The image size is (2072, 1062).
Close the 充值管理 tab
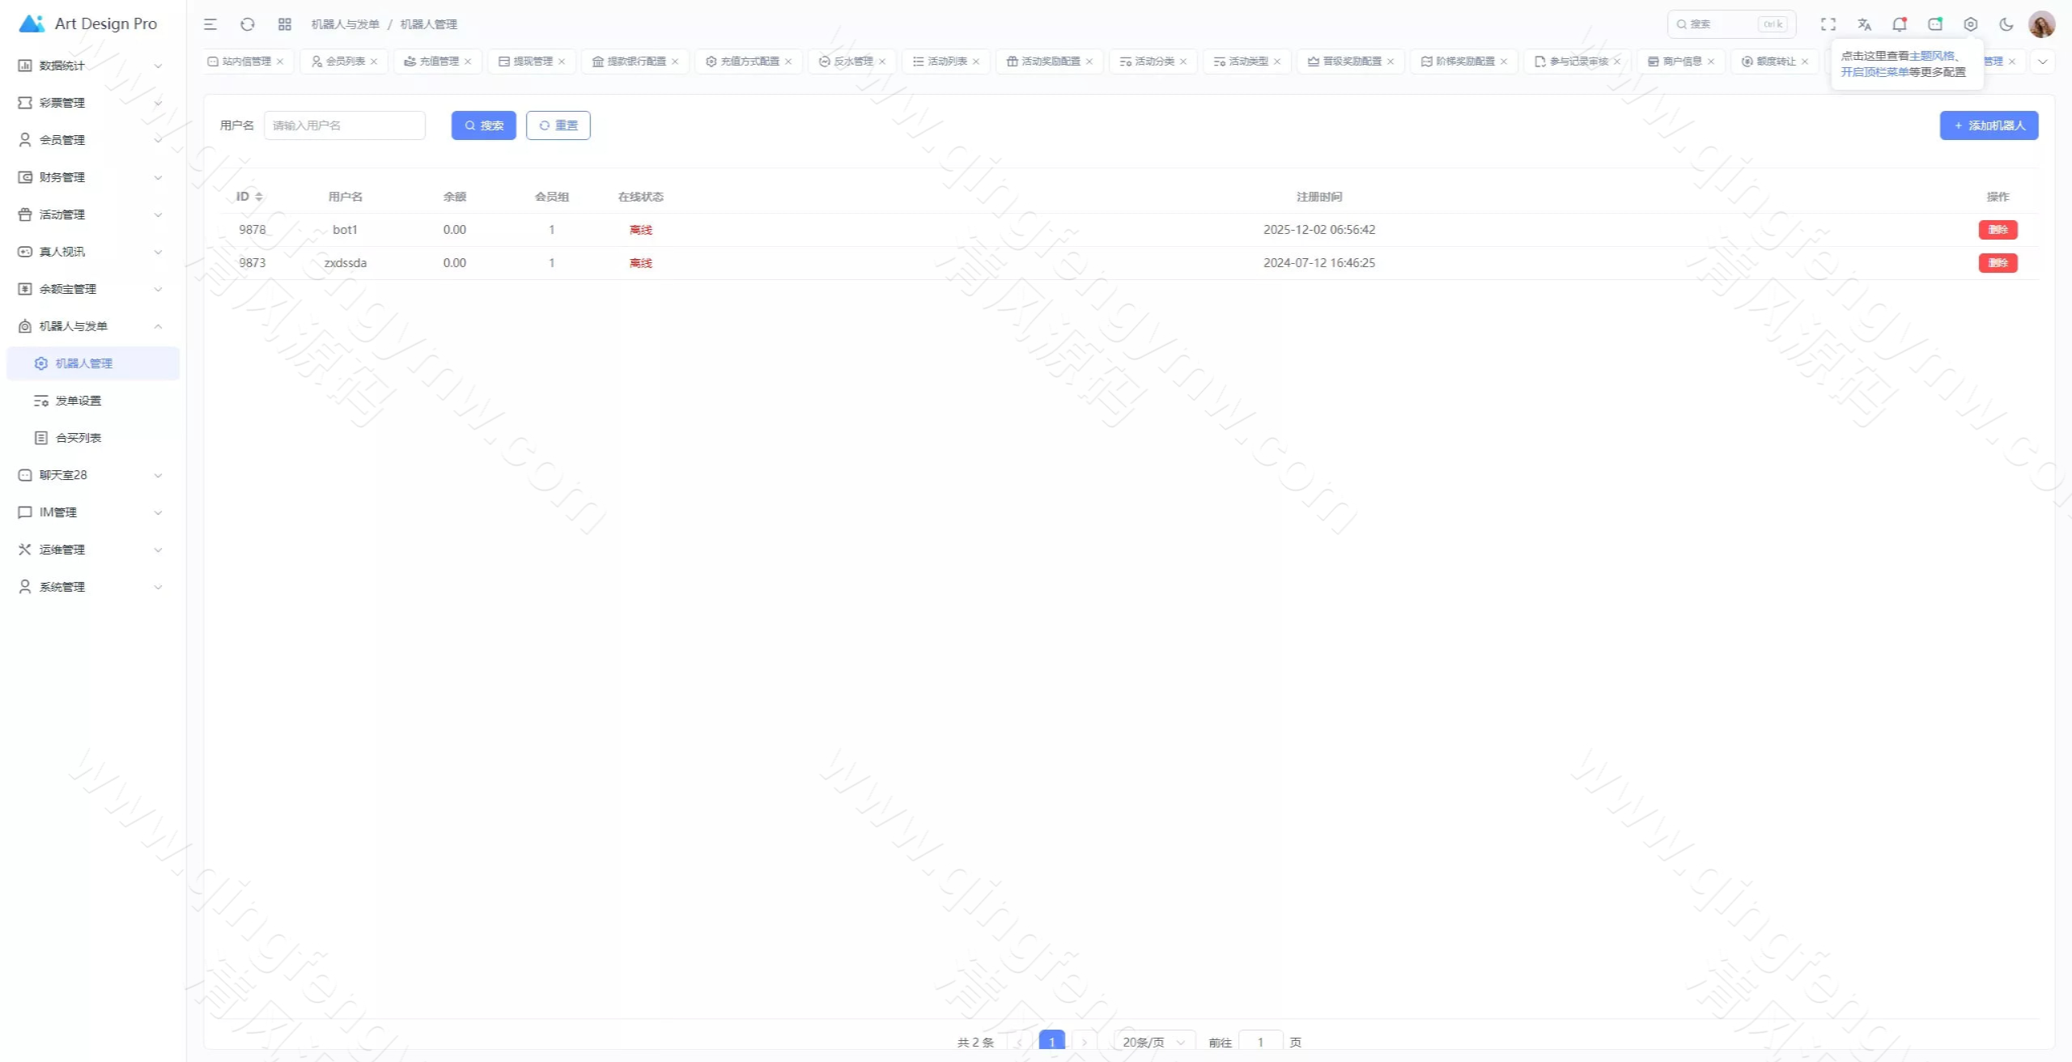[x=468, y=62]
